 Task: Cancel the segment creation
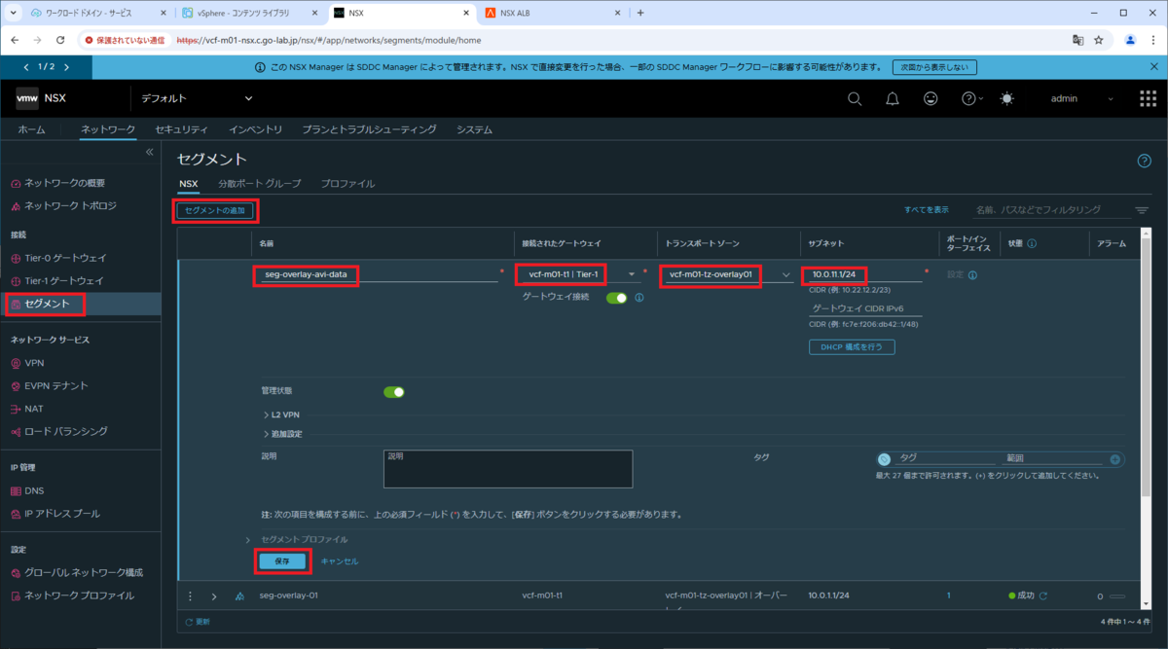(340, 561)
